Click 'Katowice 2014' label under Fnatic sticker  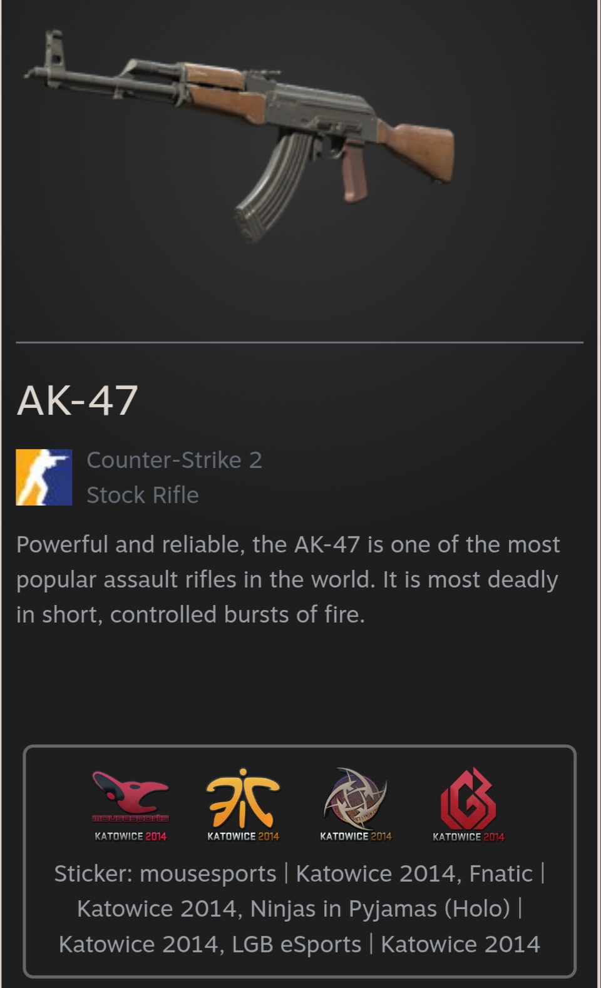243,837
